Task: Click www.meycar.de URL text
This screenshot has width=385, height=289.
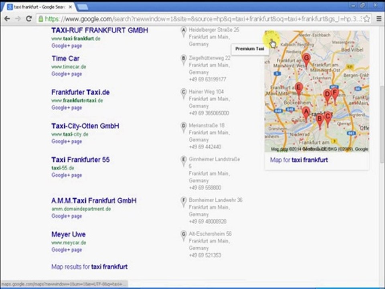Action: [x=69, y=243]
